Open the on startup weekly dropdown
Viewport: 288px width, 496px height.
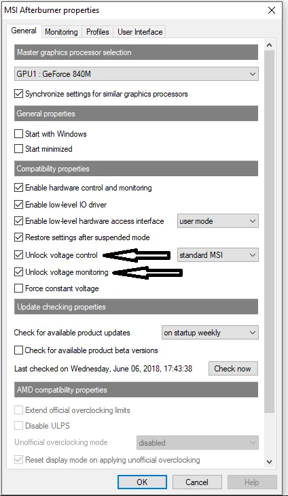coord(210,333)
